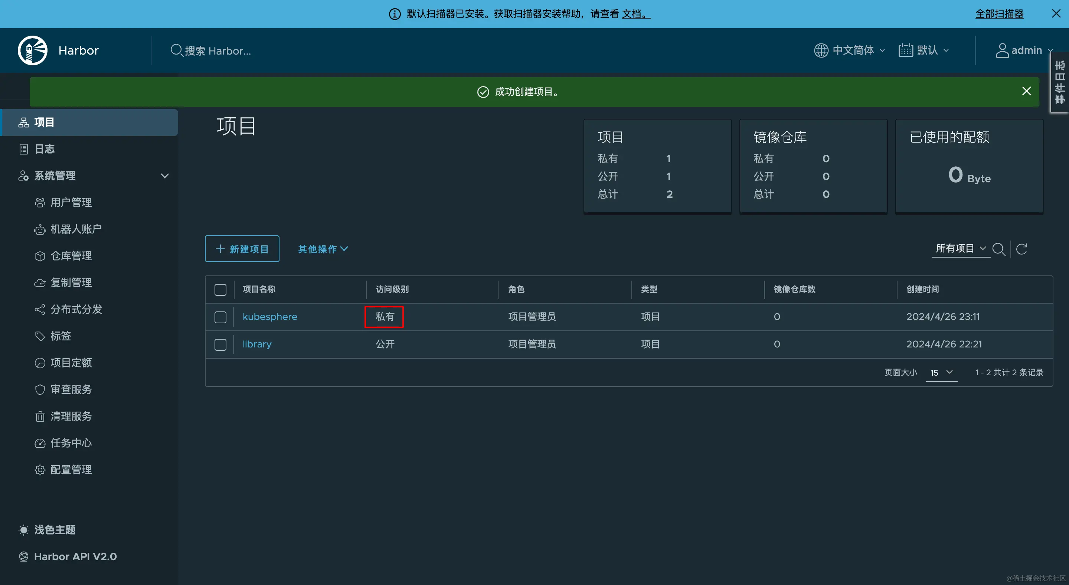
Task: Dismiss the green success notification
Action: click(x=1027, y=91)
